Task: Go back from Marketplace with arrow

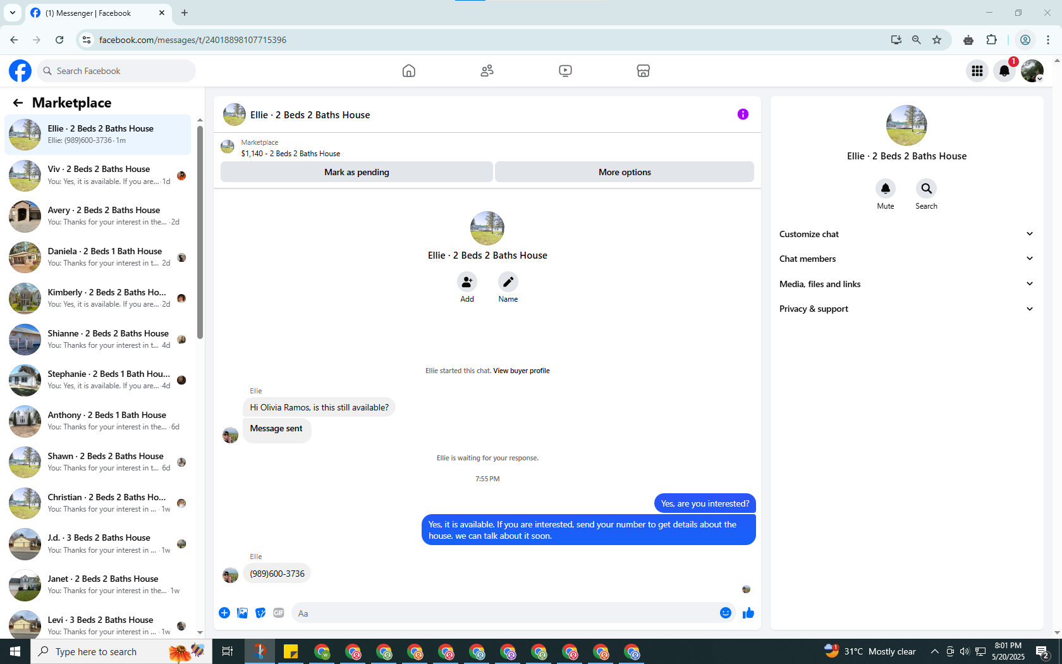Action: (18, 102)
